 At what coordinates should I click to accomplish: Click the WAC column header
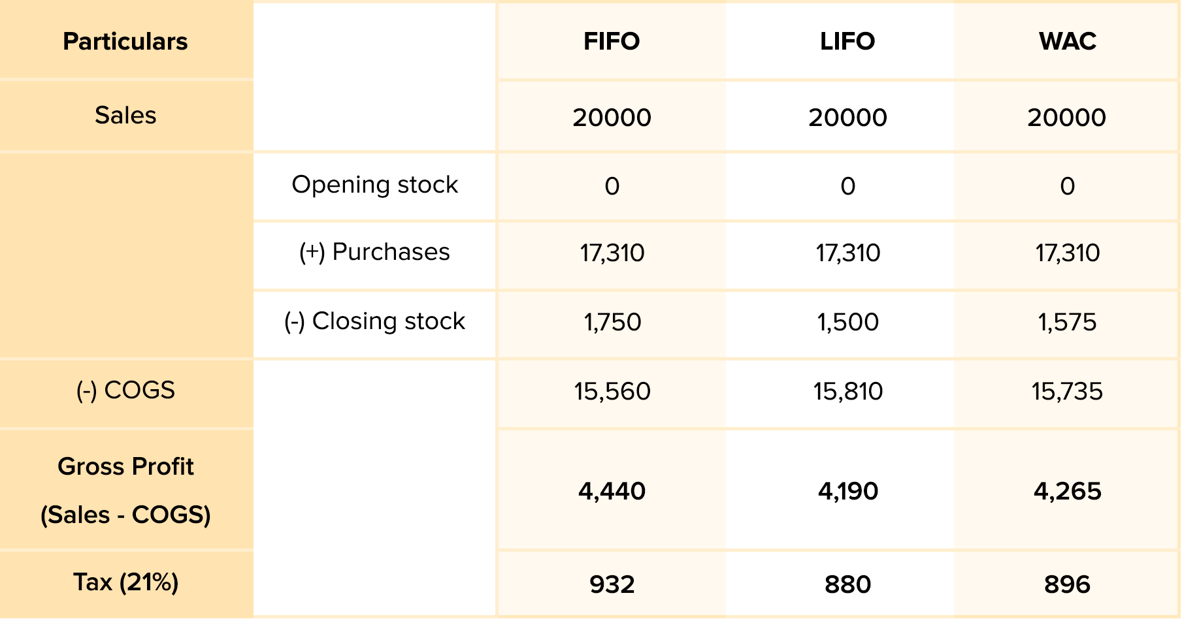pos(1067,42)
